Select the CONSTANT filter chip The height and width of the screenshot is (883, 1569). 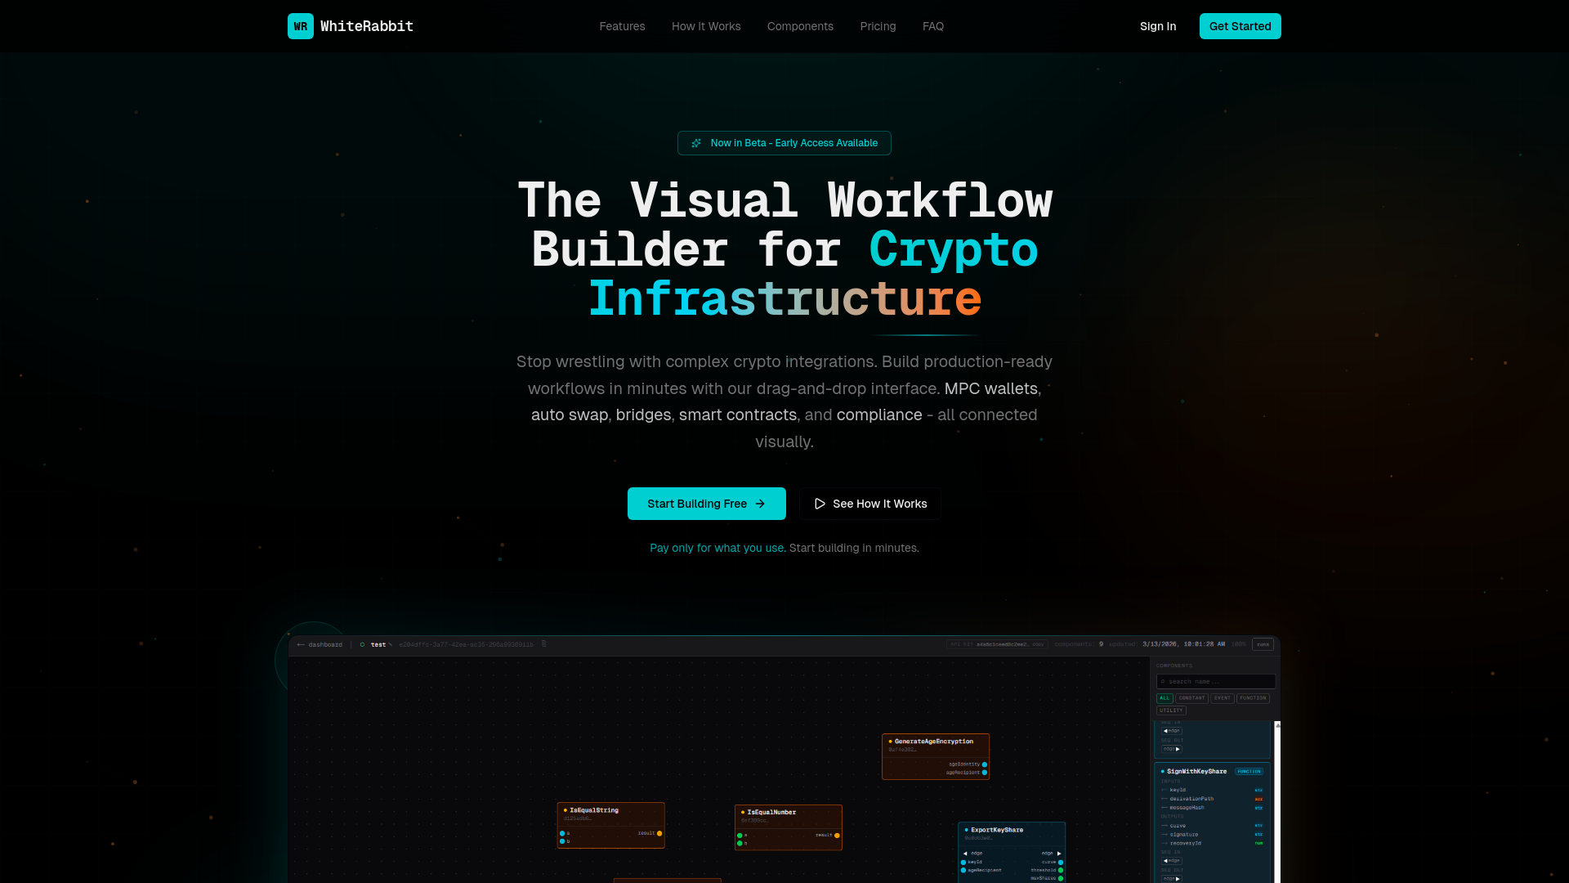1191,698
